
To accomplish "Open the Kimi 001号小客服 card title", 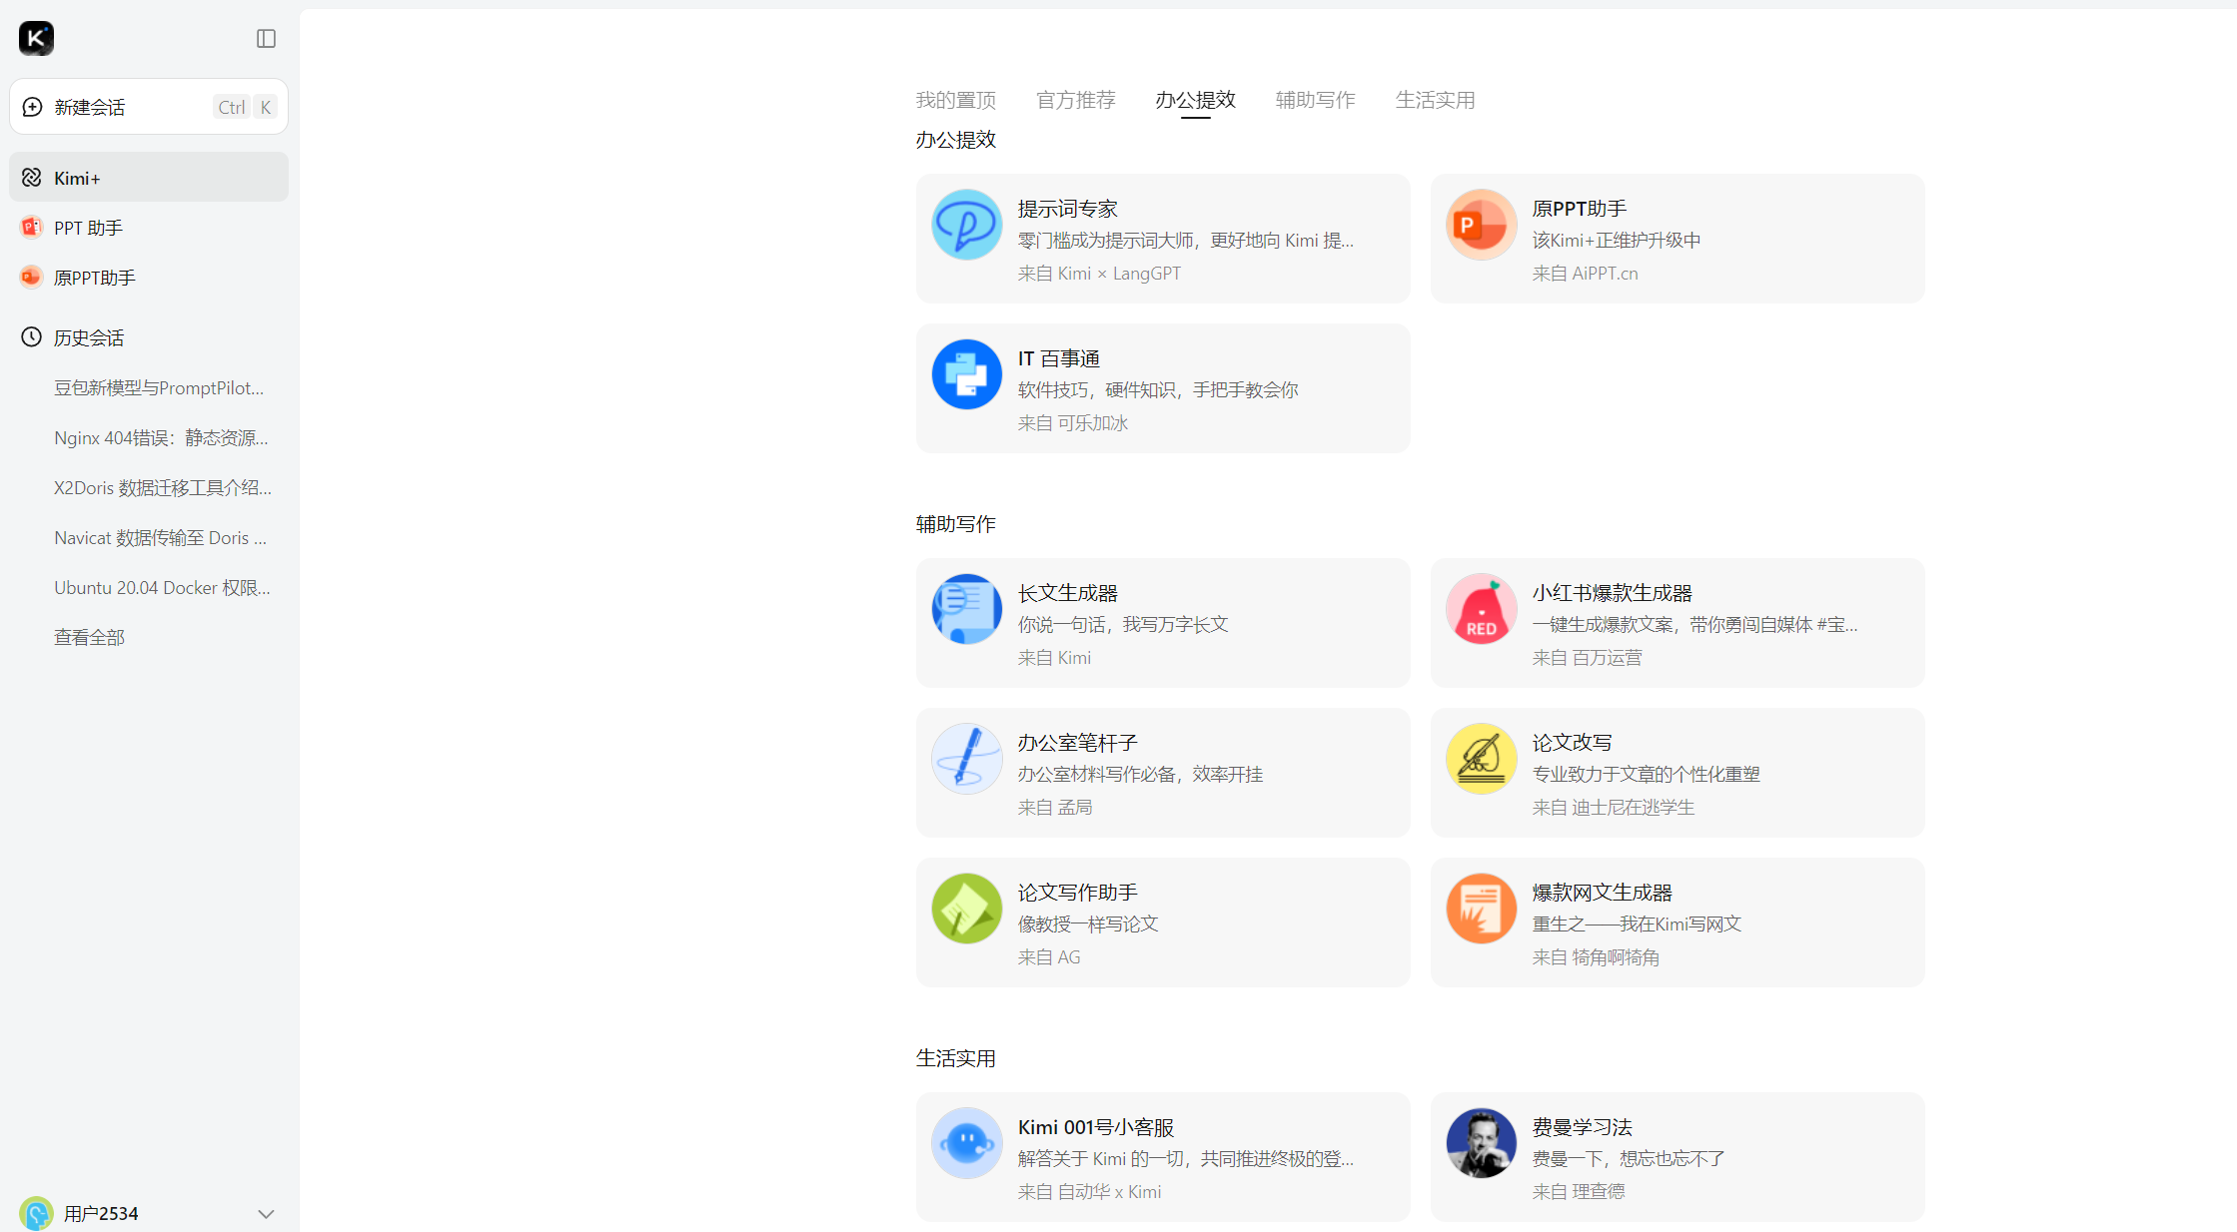I will (x=1095, y=1127).
